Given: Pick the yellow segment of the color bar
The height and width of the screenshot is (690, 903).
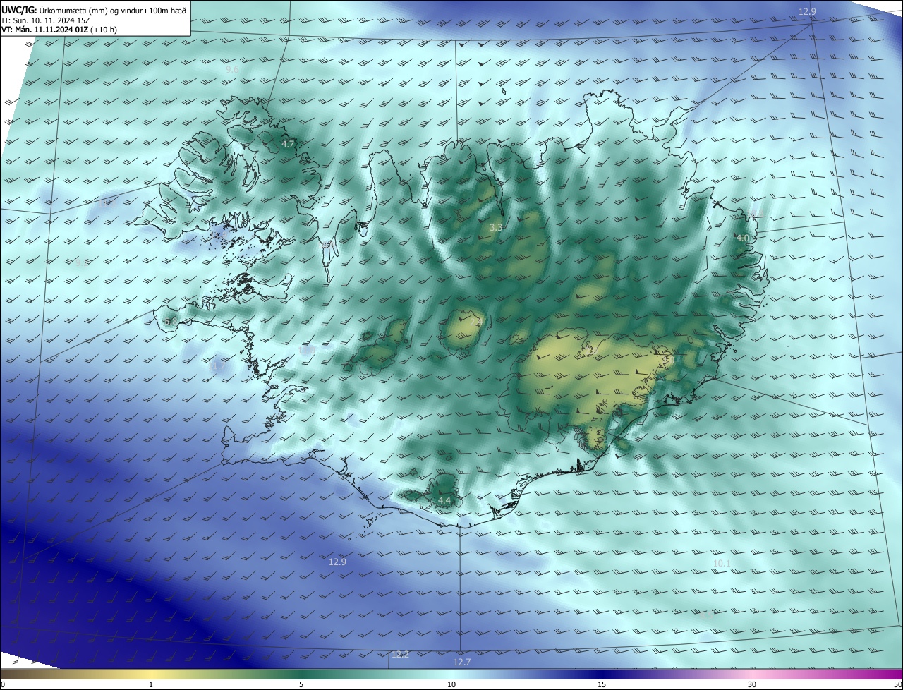Looking at the screenshot, I should coord(151,674).
